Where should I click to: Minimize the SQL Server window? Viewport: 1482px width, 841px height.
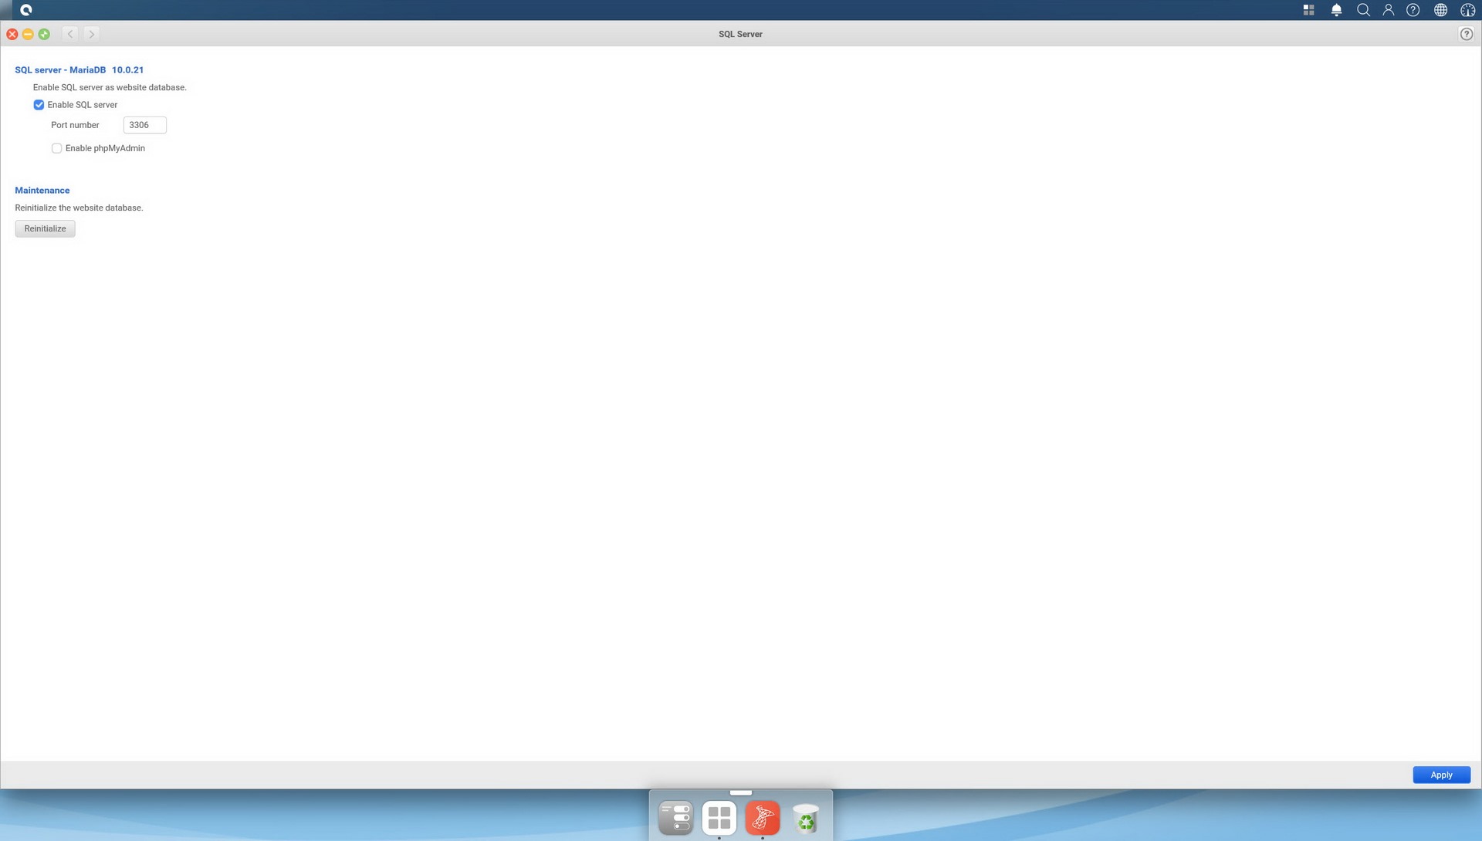coord(28,34)
